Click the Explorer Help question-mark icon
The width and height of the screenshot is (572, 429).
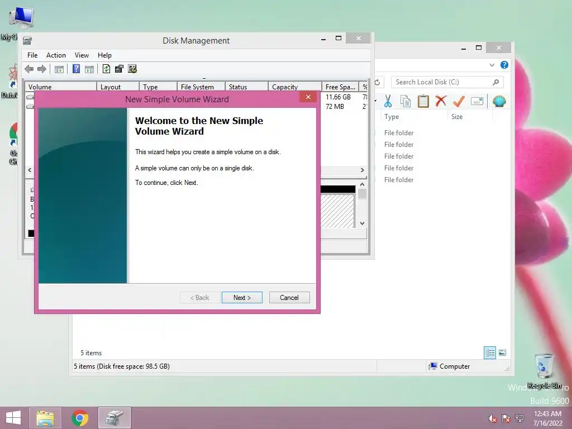tap(504, 65)
